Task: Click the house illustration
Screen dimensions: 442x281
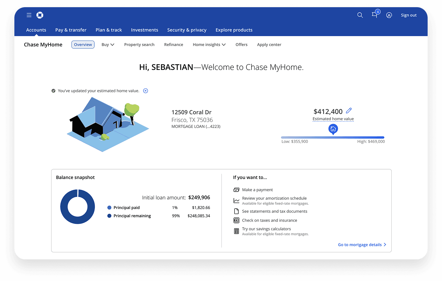Action: coord(108,124)
